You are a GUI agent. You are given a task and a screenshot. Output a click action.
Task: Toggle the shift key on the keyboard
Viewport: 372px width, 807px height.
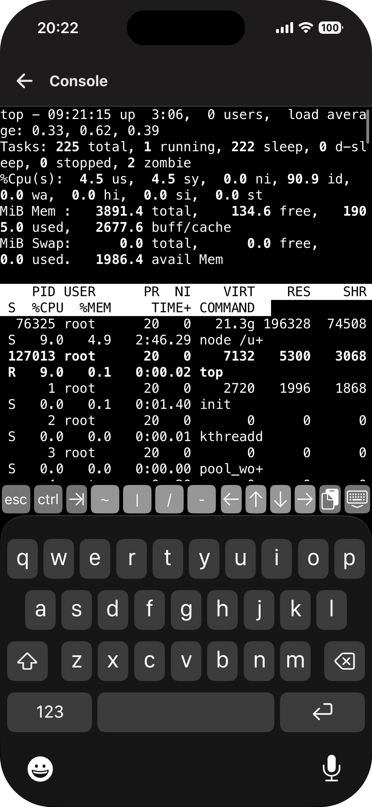(27, 661)
